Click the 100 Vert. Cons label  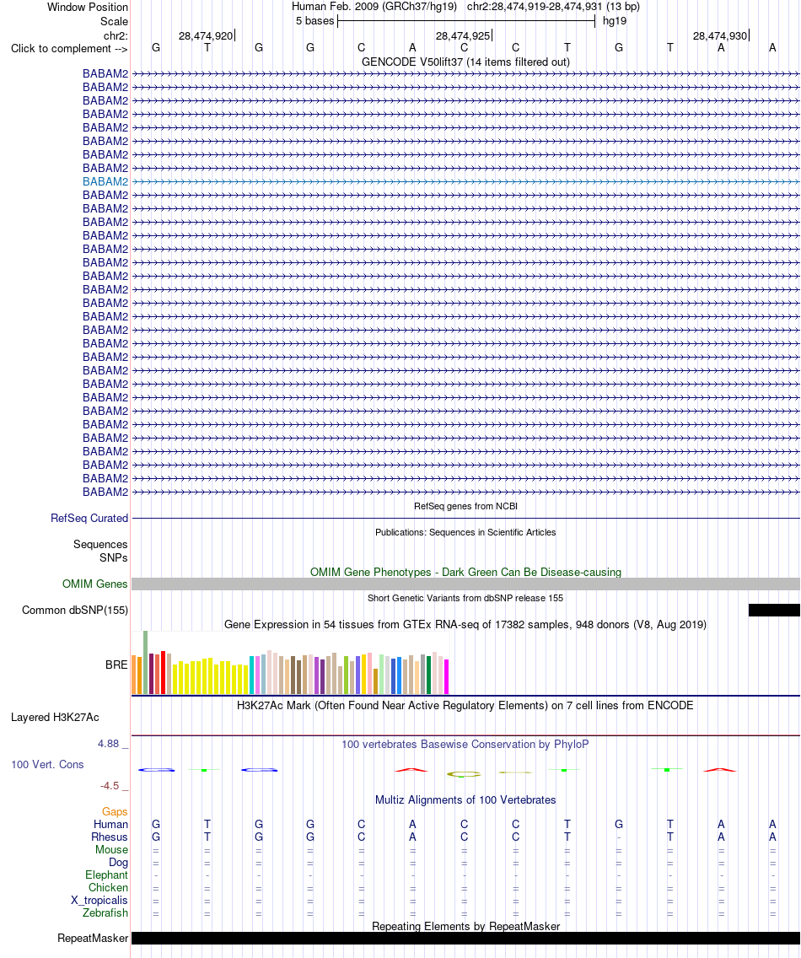click(47, 764)
